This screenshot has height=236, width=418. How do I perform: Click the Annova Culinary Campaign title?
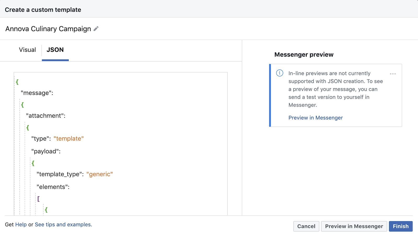tap(48, 29)
